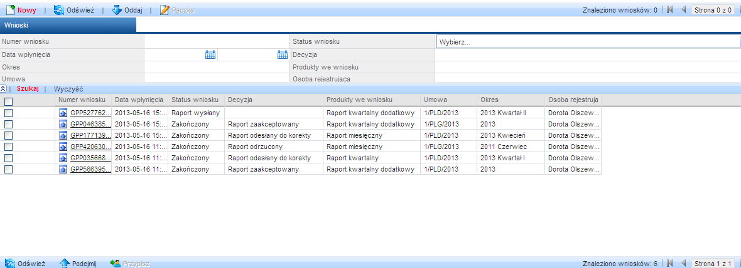Click the bottom Strona 1 z 1 page box
Screen dimensions: 741x268
(713, 263)
